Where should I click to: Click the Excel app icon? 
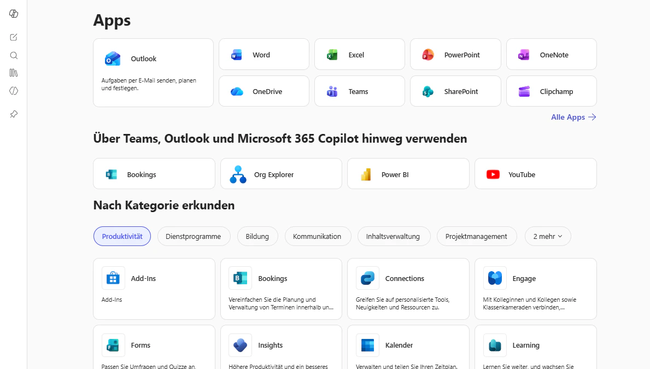pyautogui.click(x=332, y=55)
